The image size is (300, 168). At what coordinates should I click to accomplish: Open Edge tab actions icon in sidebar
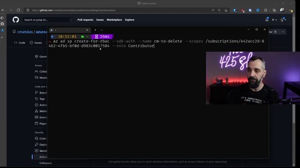tap(2, 18)
